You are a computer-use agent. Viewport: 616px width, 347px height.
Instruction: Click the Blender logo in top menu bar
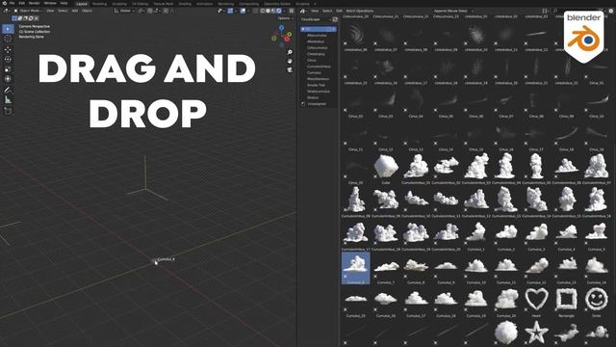(4, 3)
